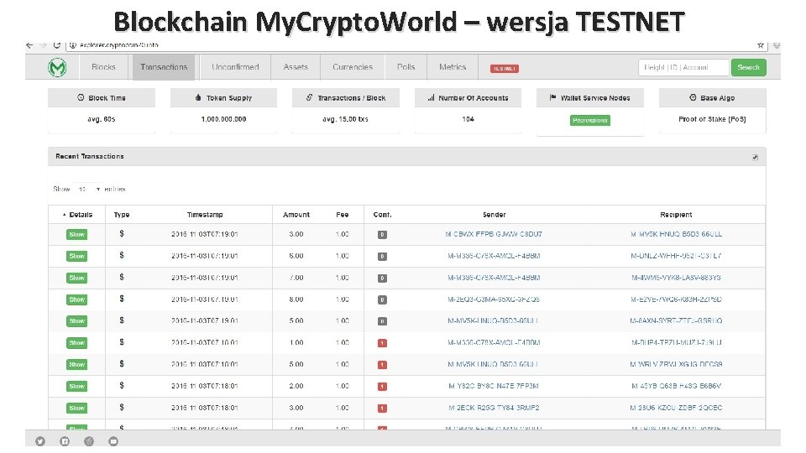Click the Number Of Accounts chart icon
This screenshot has height=453, width=806.
coord(432,97)
